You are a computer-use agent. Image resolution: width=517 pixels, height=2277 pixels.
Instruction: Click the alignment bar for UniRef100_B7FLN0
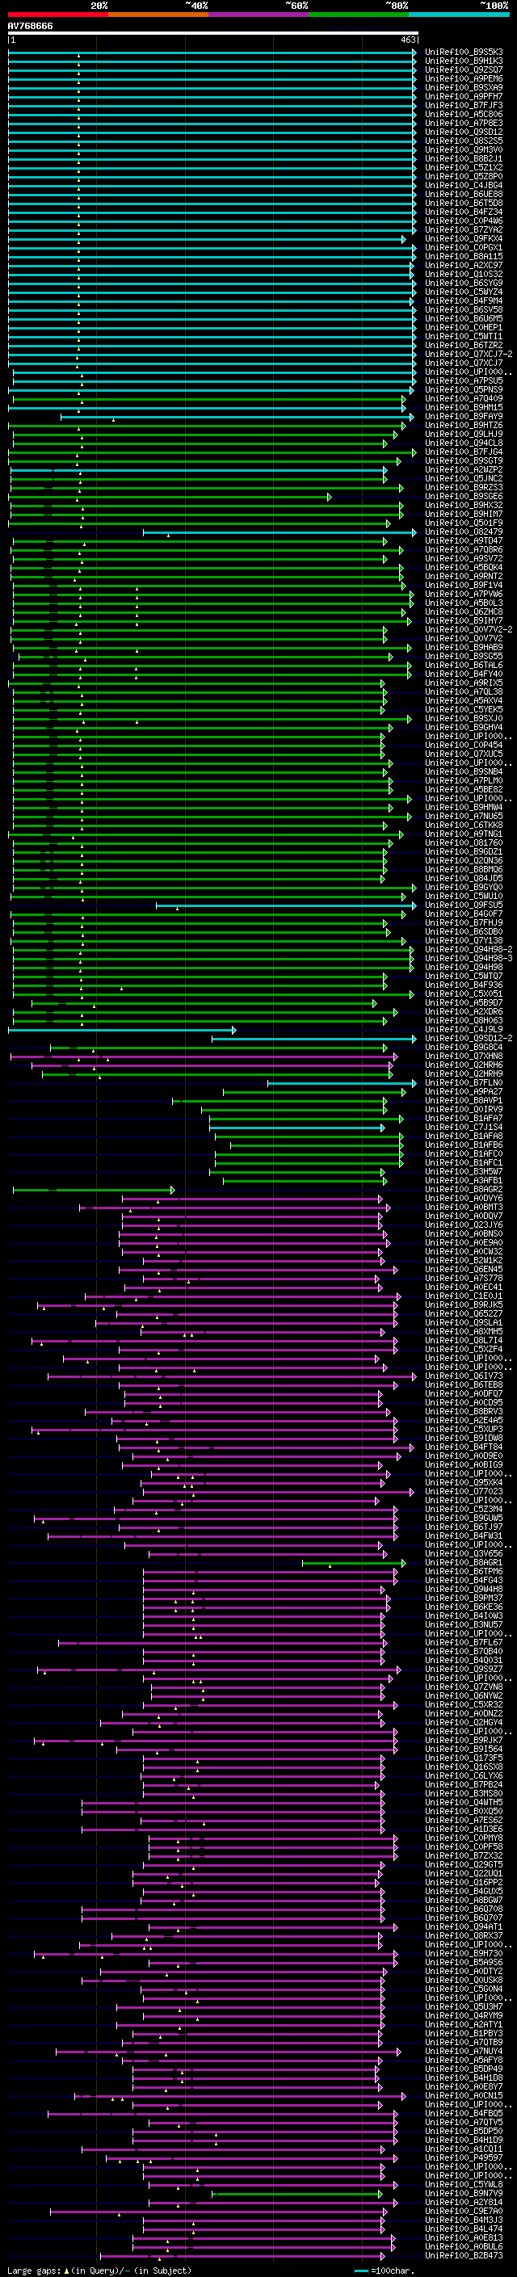(341, 1083)
